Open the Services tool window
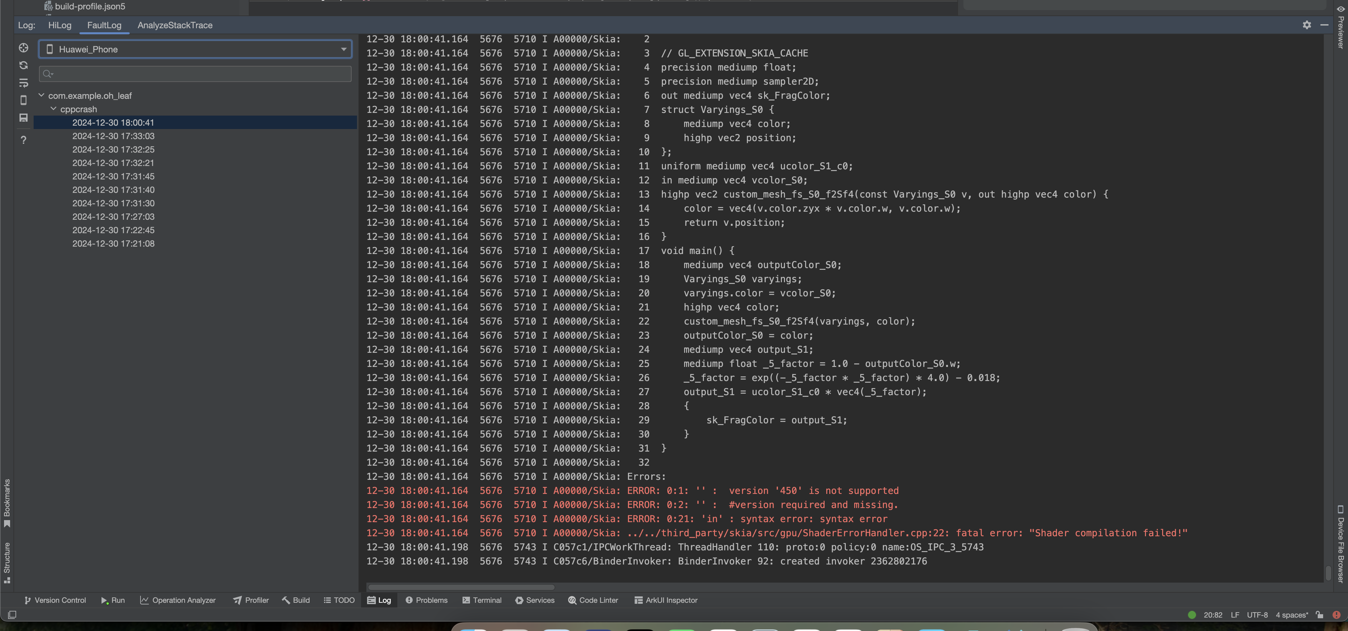The width and height of the screenshot is (1348, 631). pos(535,600)
